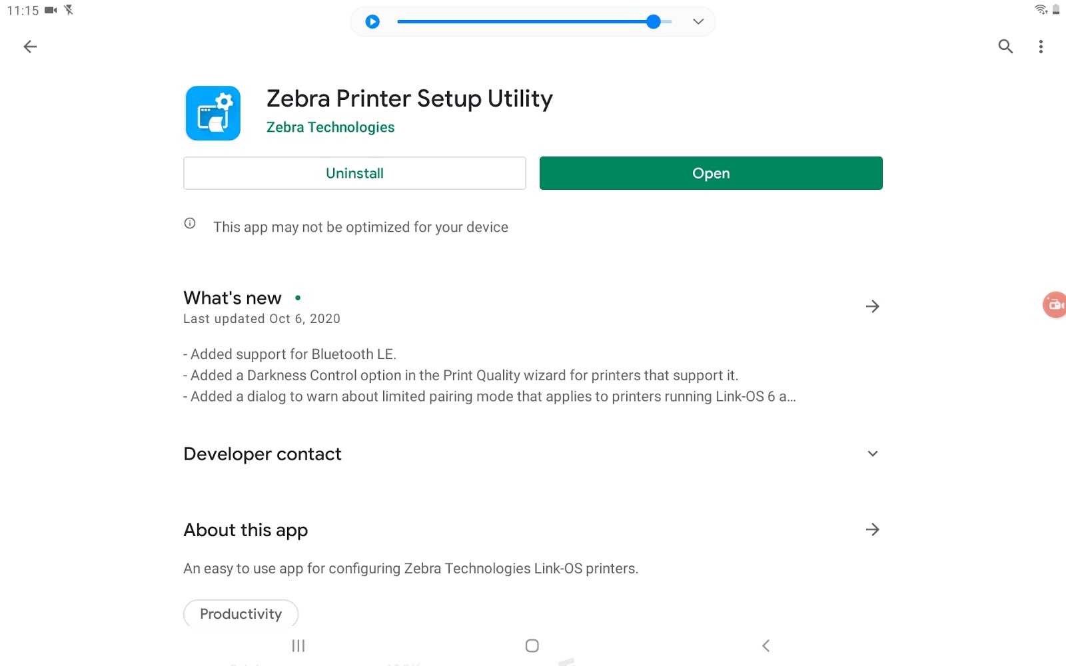Select the Productivity category chip
1066x666 pixels.
click(241, 613)
